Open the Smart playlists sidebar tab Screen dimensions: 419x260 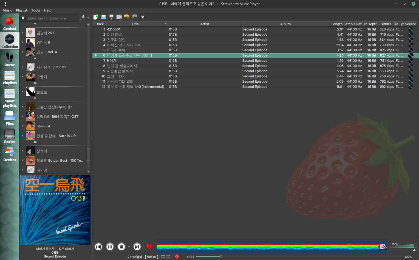[x=10, y=98]
